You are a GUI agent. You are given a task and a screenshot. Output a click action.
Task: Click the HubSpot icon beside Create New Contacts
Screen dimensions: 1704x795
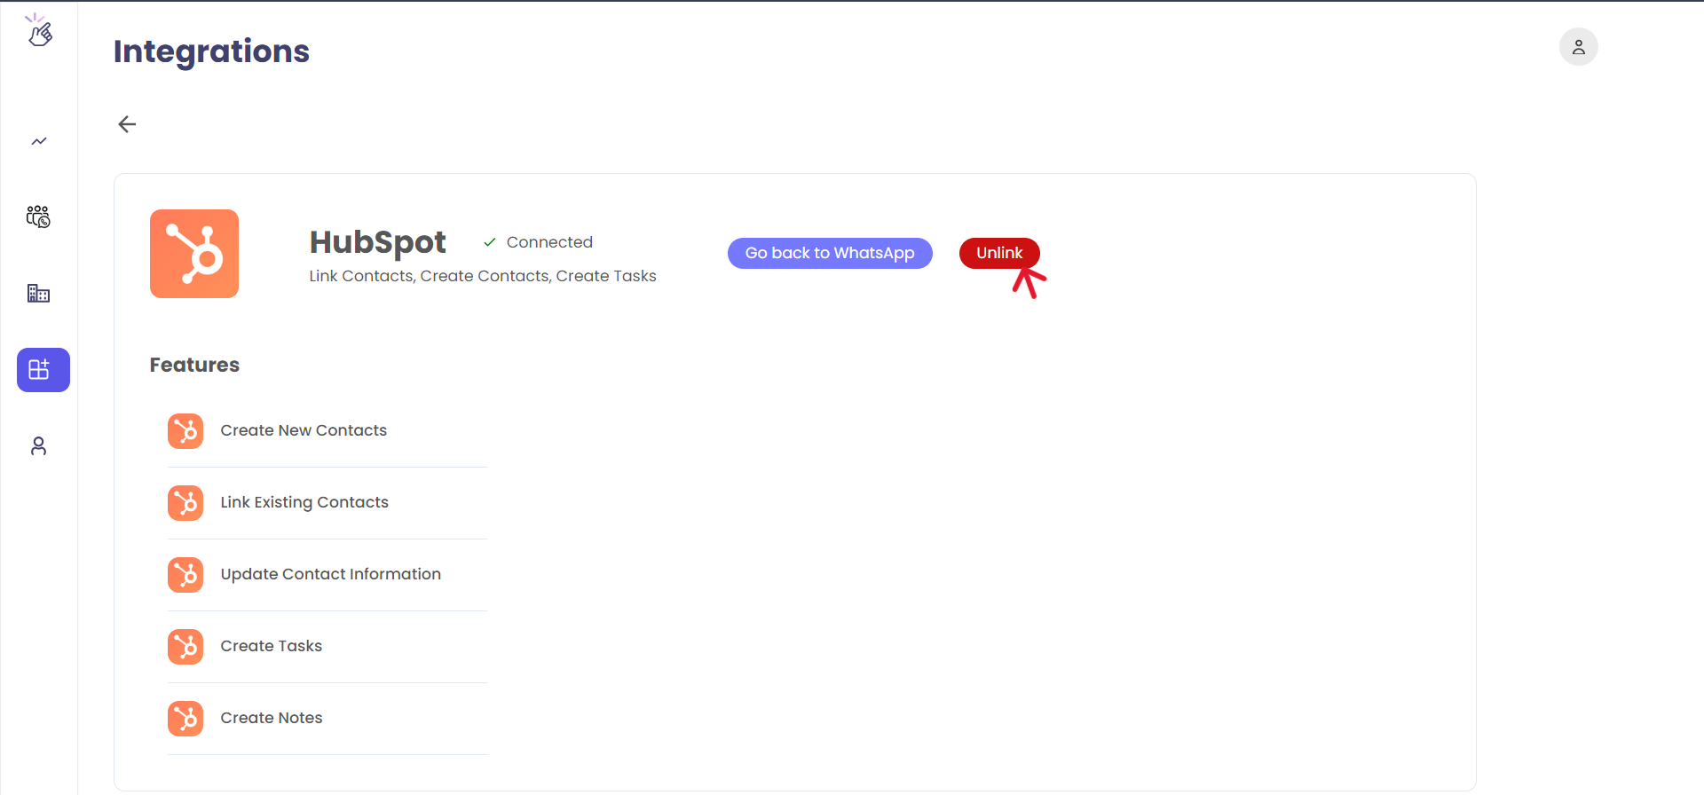(x=185, y=431)
